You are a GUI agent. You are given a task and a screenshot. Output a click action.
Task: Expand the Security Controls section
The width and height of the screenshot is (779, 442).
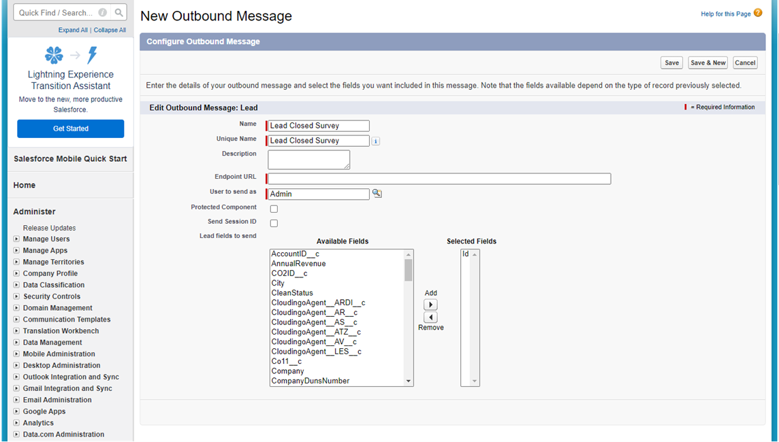point(17,296)
